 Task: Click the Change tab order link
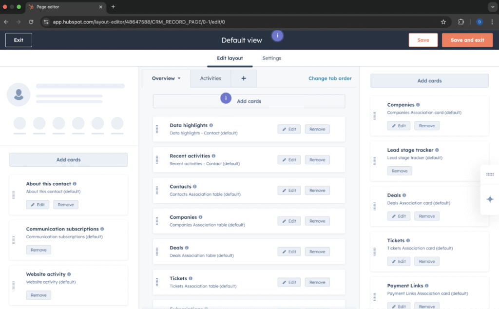tap(330, 78)
